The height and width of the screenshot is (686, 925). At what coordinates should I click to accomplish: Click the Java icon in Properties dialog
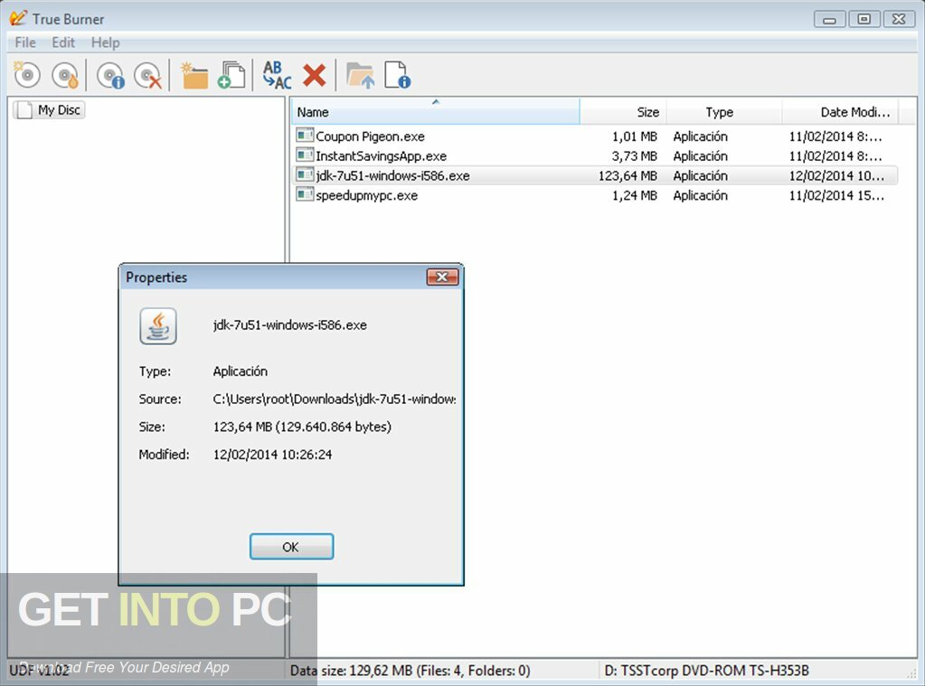(158, 325)
